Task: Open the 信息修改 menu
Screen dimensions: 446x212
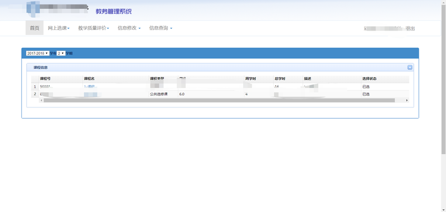Action: coord(129,28)
